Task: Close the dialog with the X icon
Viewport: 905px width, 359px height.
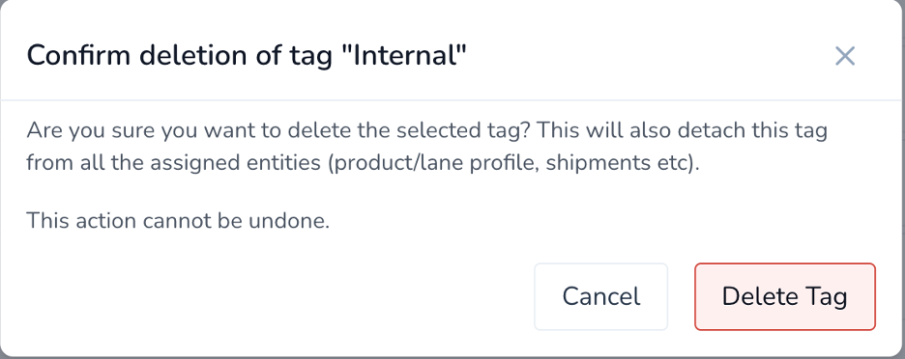Action: (x=844, y=56)
